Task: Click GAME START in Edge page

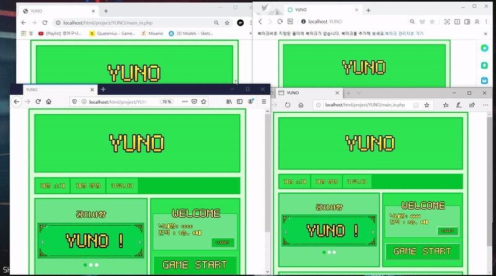Action: click(x=422, y=251)
